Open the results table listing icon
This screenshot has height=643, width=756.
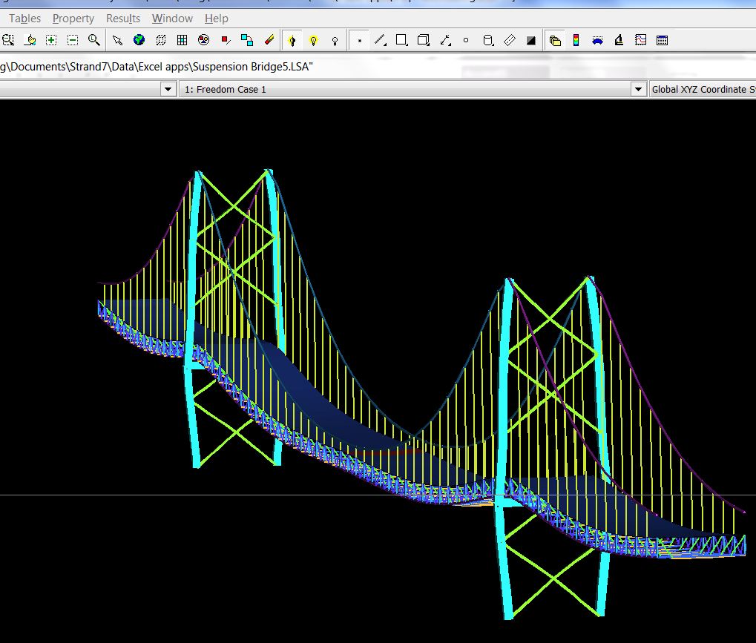point(662,40)
